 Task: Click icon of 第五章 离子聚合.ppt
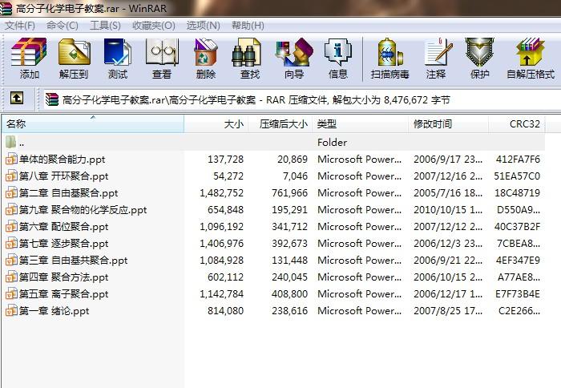coord(11,293)
